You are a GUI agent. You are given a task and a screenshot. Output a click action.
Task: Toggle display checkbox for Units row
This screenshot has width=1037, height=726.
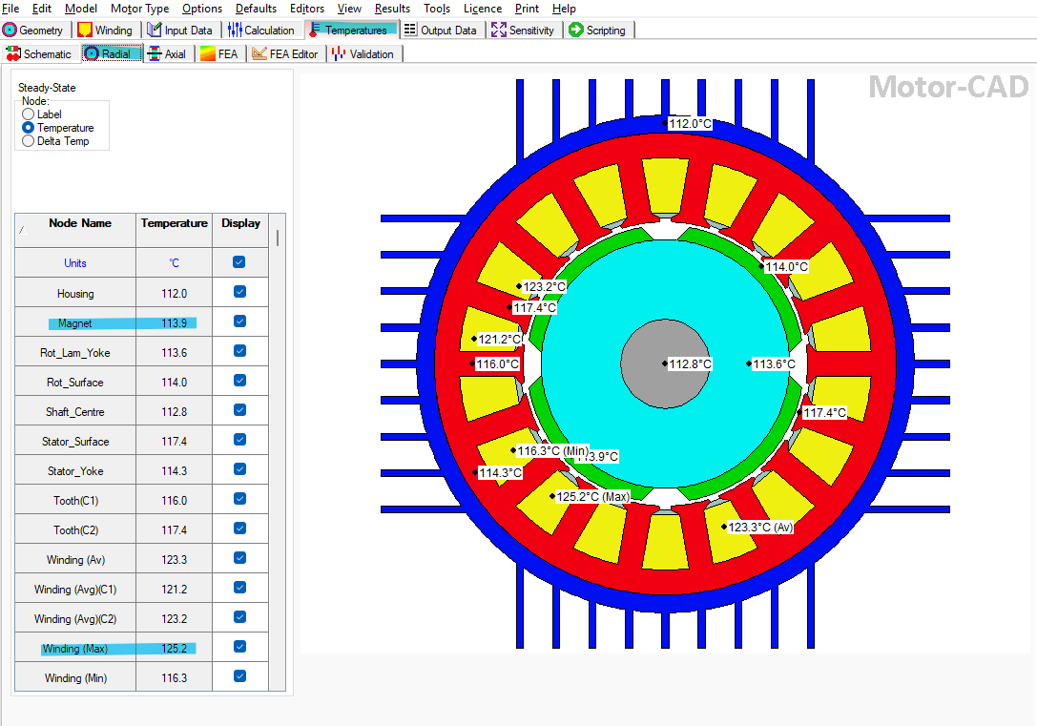(239, 261)
